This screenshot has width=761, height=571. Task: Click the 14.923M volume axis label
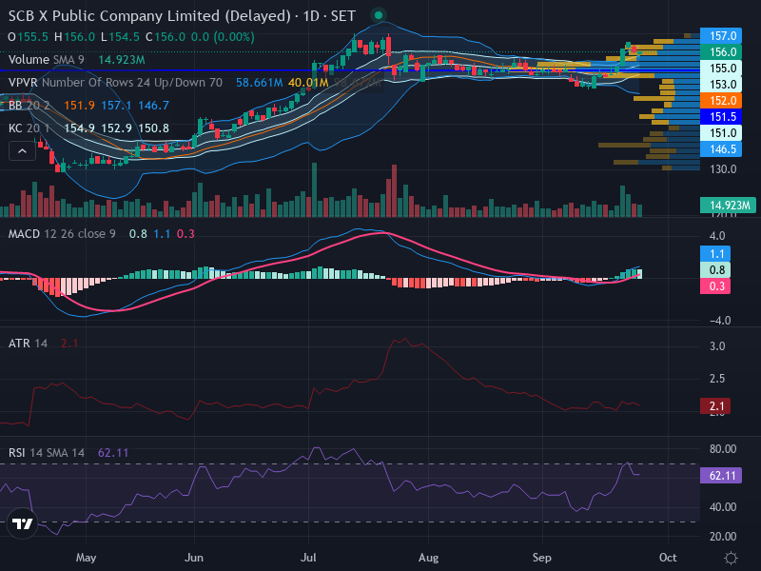(728, 206)
